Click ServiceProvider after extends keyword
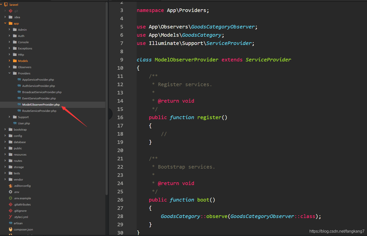 268,60
